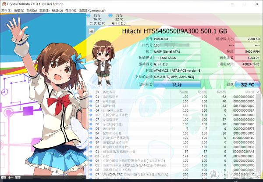
Task: Click the status icon for attribute 05
Action: pos(91,115)
